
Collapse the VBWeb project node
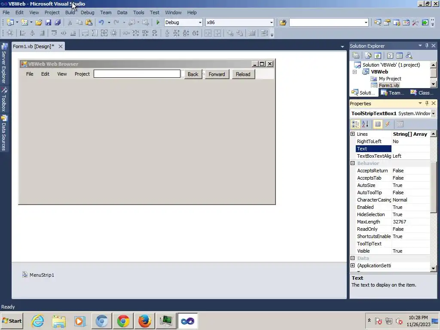354,72
